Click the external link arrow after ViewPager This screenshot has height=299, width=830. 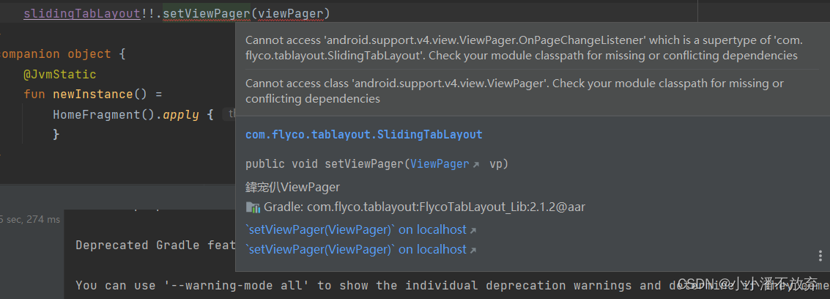(x=476, y=165)
